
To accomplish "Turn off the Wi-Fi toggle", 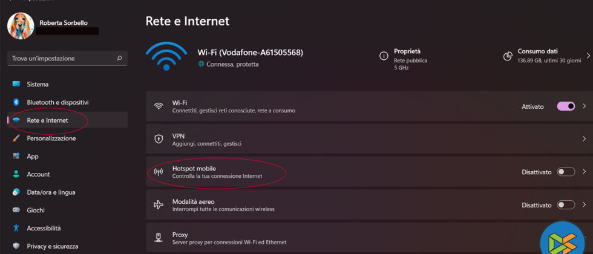I will (x=566, y=106).
